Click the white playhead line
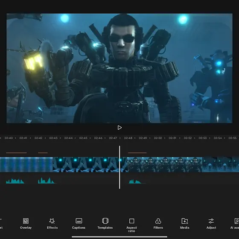Image resolution: width=239 pixels, height=239 pixels. (119, 167)
